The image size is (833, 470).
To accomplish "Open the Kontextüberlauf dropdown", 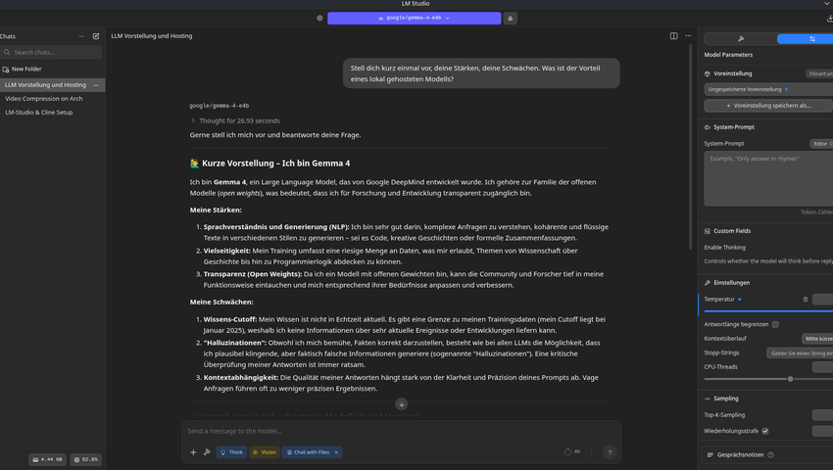I will point(817,339).
